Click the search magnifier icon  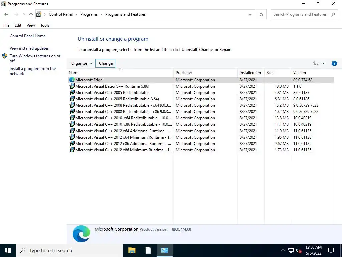click(333, 14)
